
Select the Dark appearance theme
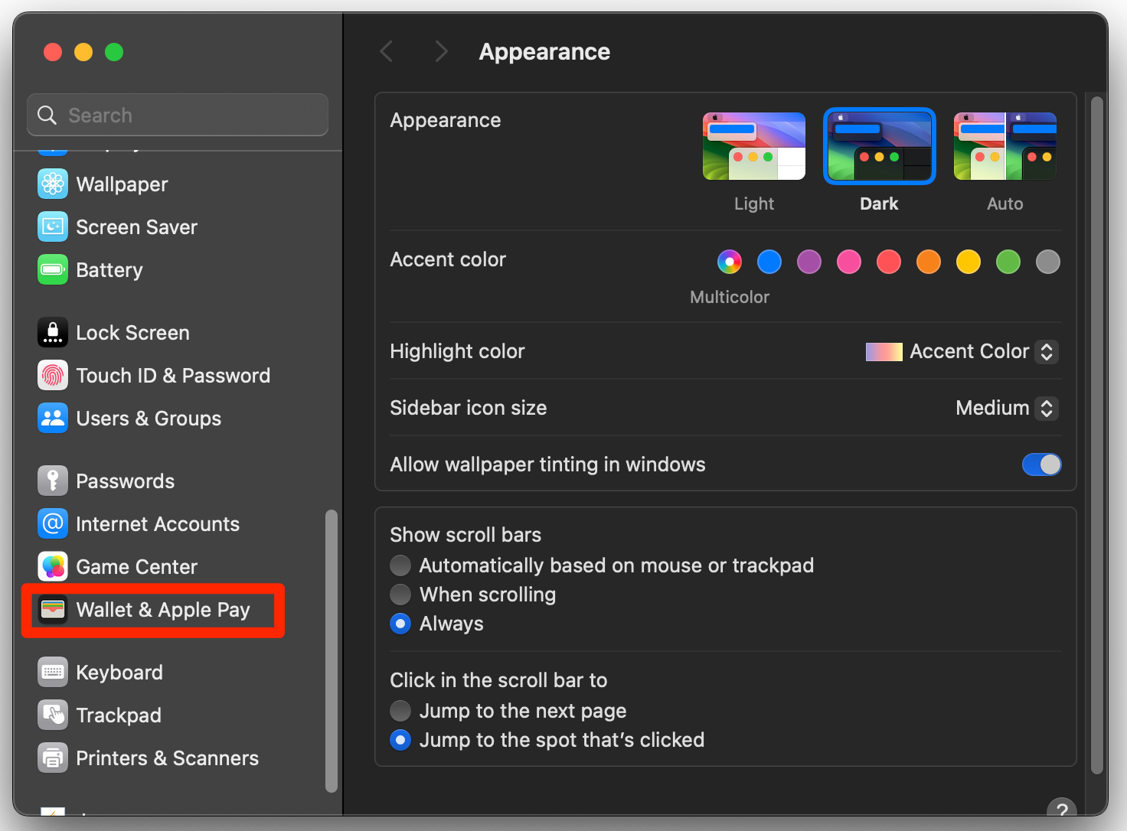click(879, 145)
